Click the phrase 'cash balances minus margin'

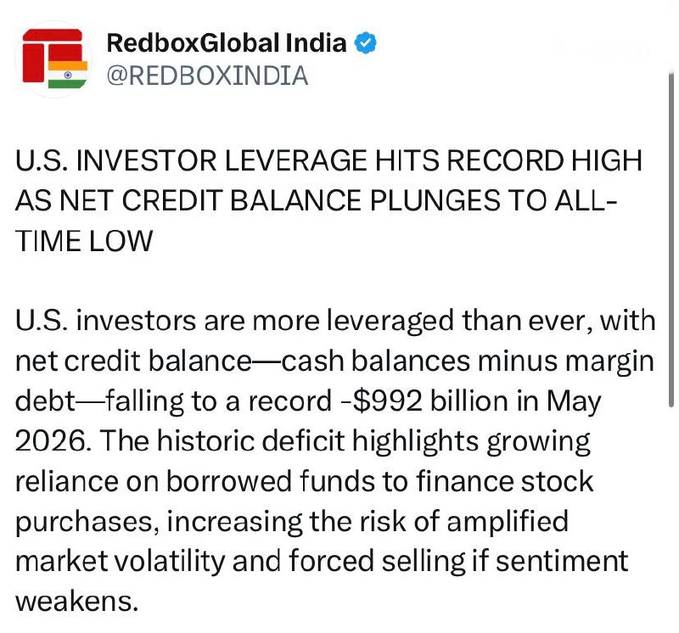tap(468, 361)
